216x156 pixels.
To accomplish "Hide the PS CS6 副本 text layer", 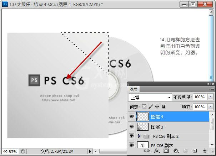I will 131,145.
